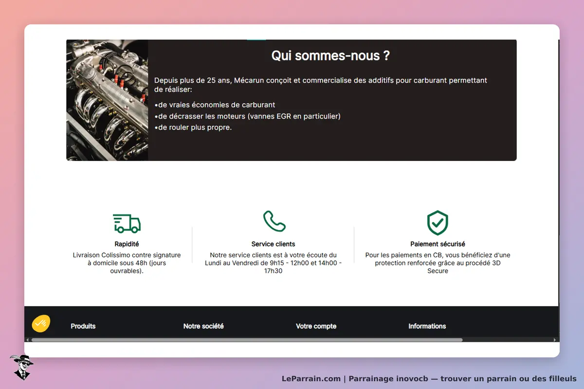Click the 'Service clients' title
This screenshot has height=389, width=584.
tap(273, 244)
